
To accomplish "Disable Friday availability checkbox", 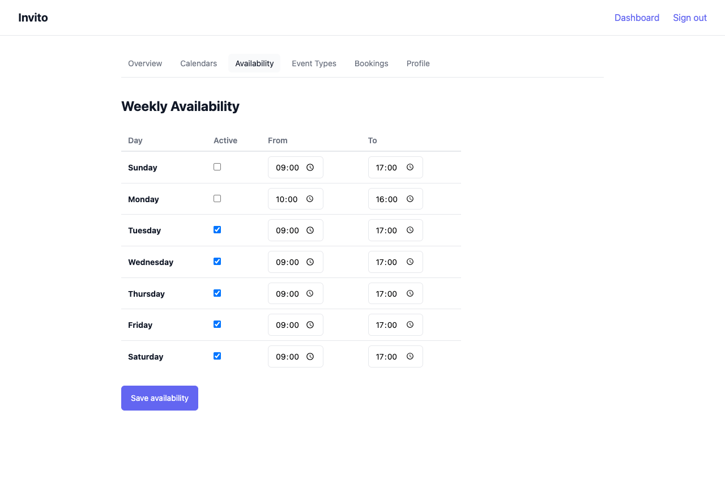I will (x=217, y=324).
